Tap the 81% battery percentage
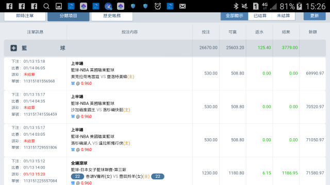Image resolution: width=330 pixels, height=185 pixels. click(x=287, y=7)
